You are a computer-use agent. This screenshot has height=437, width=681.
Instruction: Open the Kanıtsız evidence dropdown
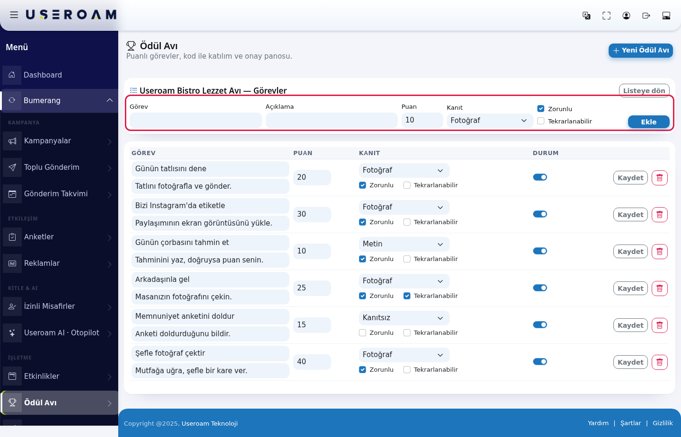[x=404, y=318]
